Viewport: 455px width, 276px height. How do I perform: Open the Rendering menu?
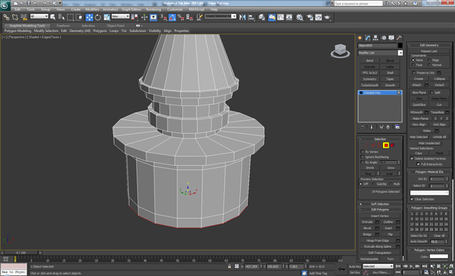[154, 9]
